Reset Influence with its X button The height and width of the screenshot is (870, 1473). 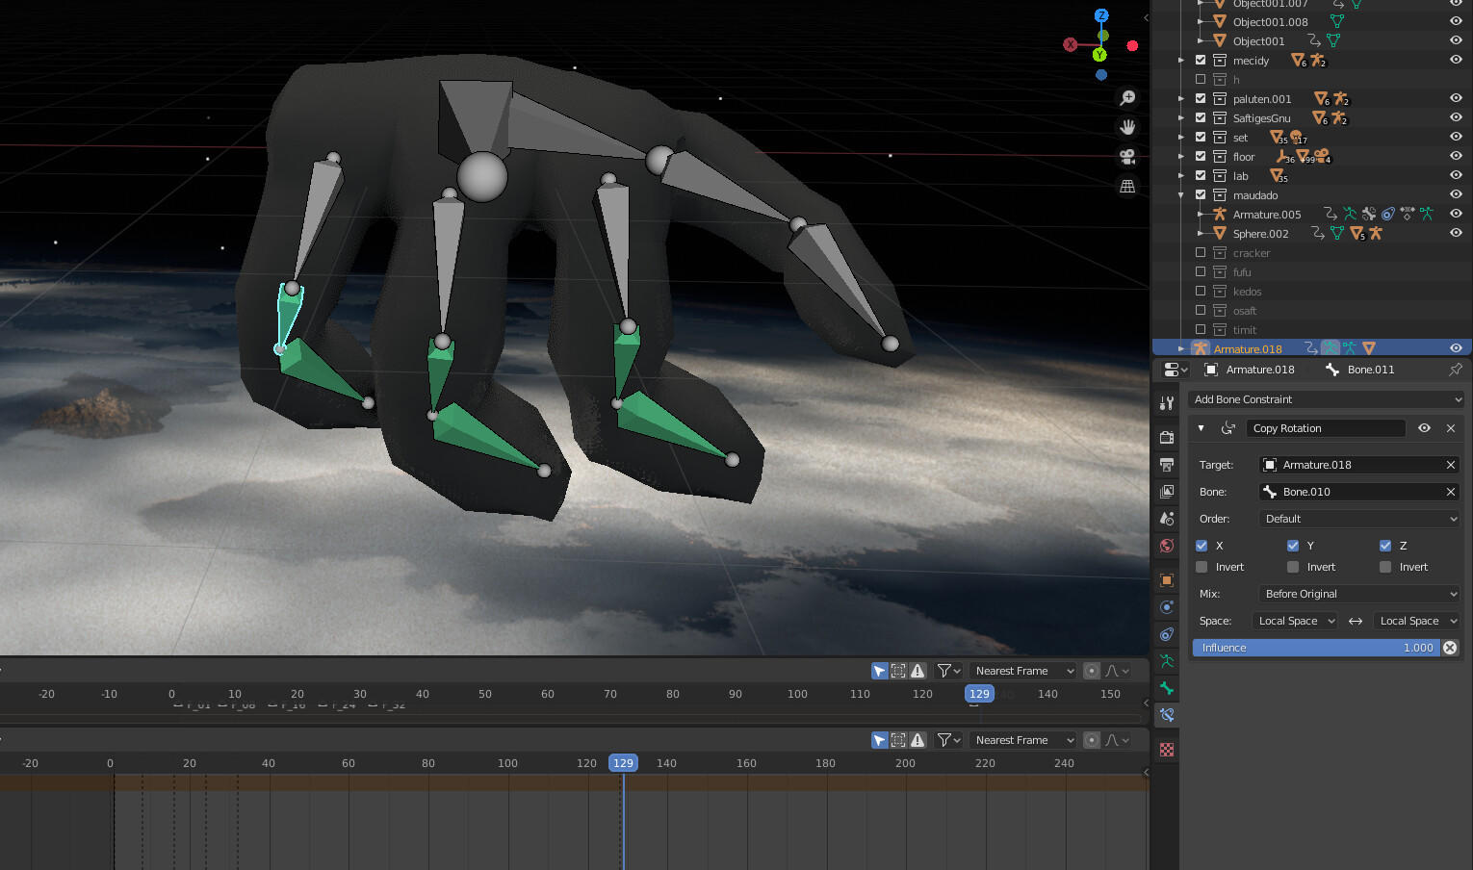tap(1450, 648)
